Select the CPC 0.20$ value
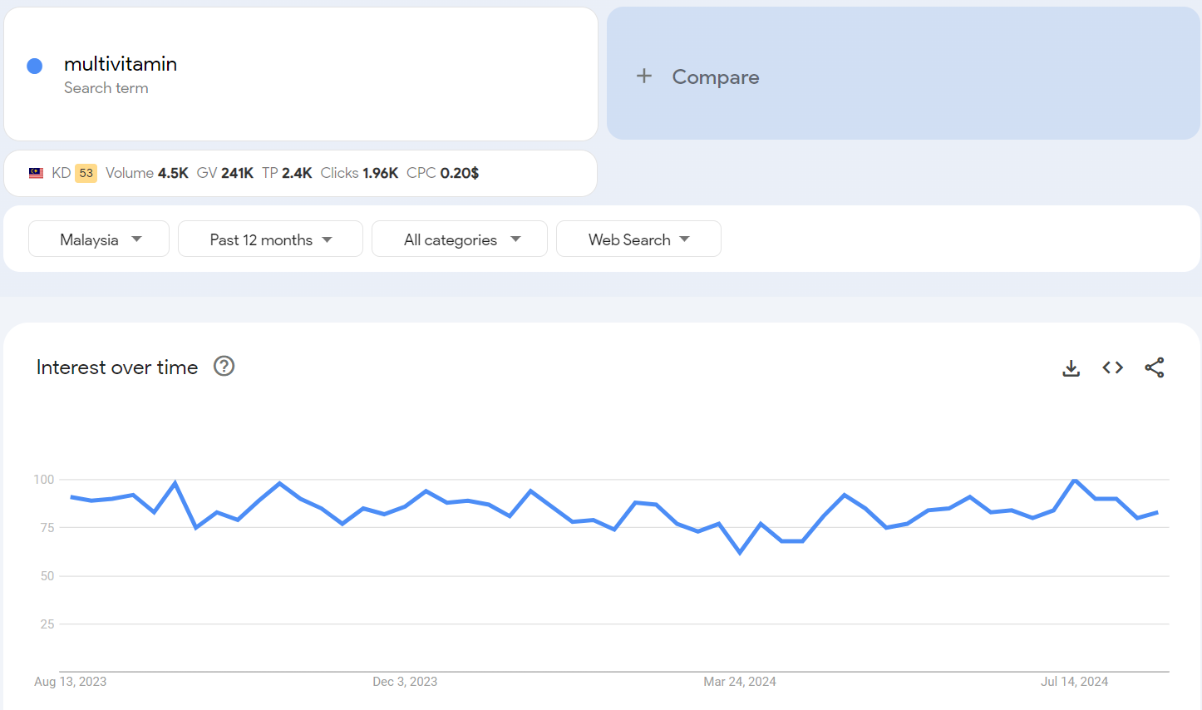 442,173
